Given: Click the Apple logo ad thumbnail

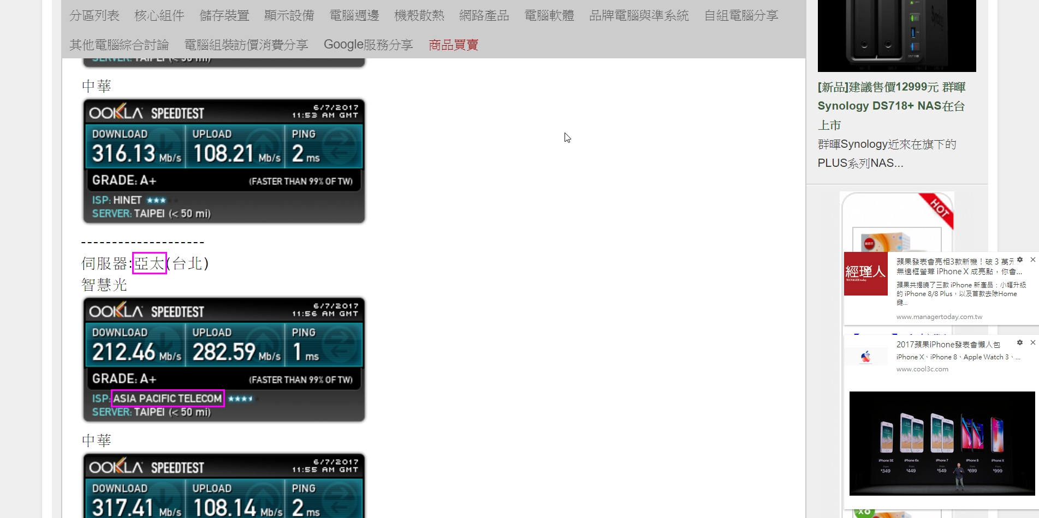Looking at the screenshot, I should tap(866, 357).
